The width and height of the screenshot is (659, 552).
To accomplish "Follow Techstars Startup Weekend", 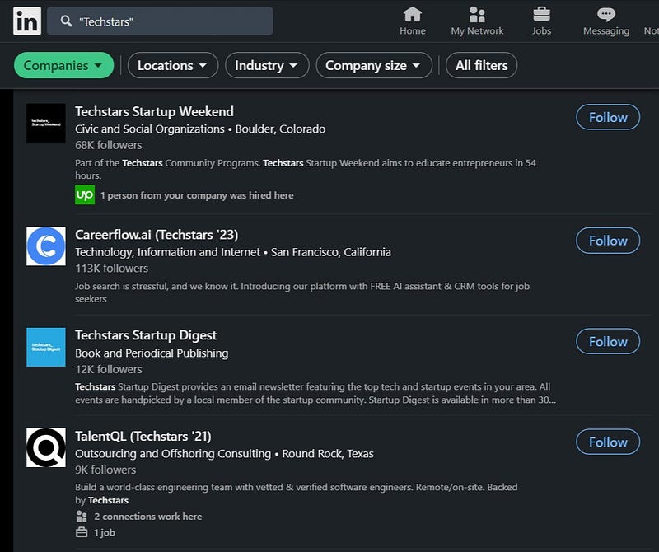I will [608, 117].
